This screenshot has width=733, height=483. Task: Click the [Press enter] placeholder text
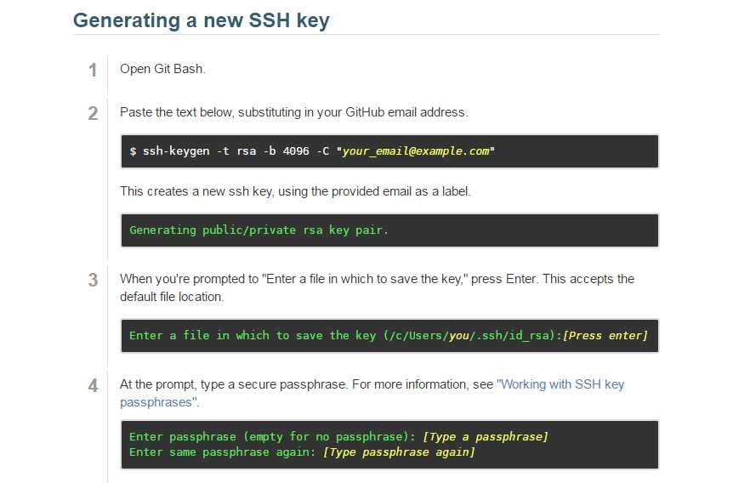coord(605,336)
